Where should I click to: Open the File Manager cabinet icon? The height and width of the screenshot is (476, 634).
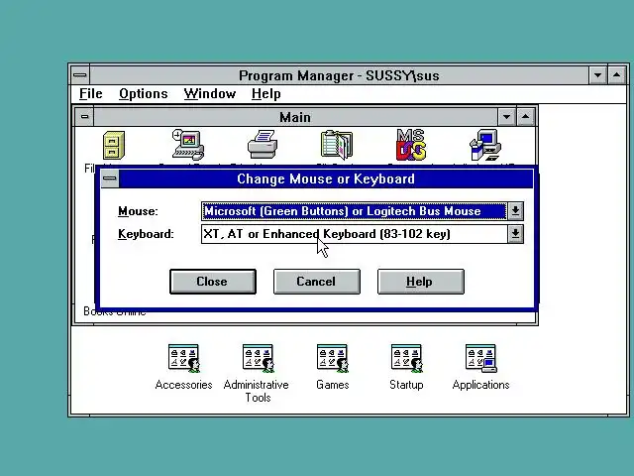pos(114,146)
